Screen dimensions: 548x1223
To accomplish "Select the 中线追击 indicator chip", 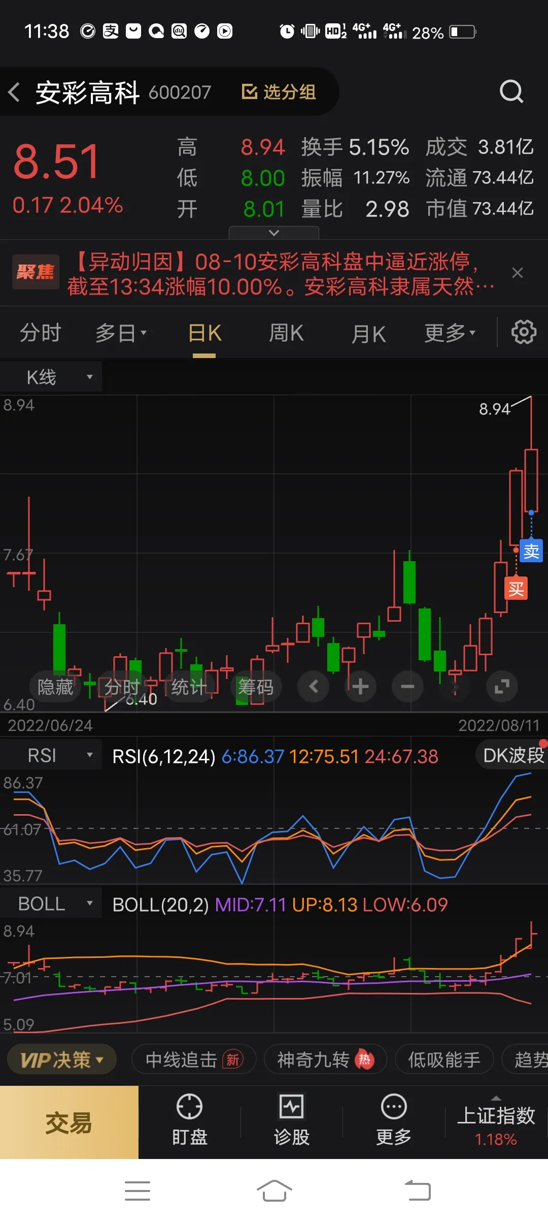I will (194, 1059).
